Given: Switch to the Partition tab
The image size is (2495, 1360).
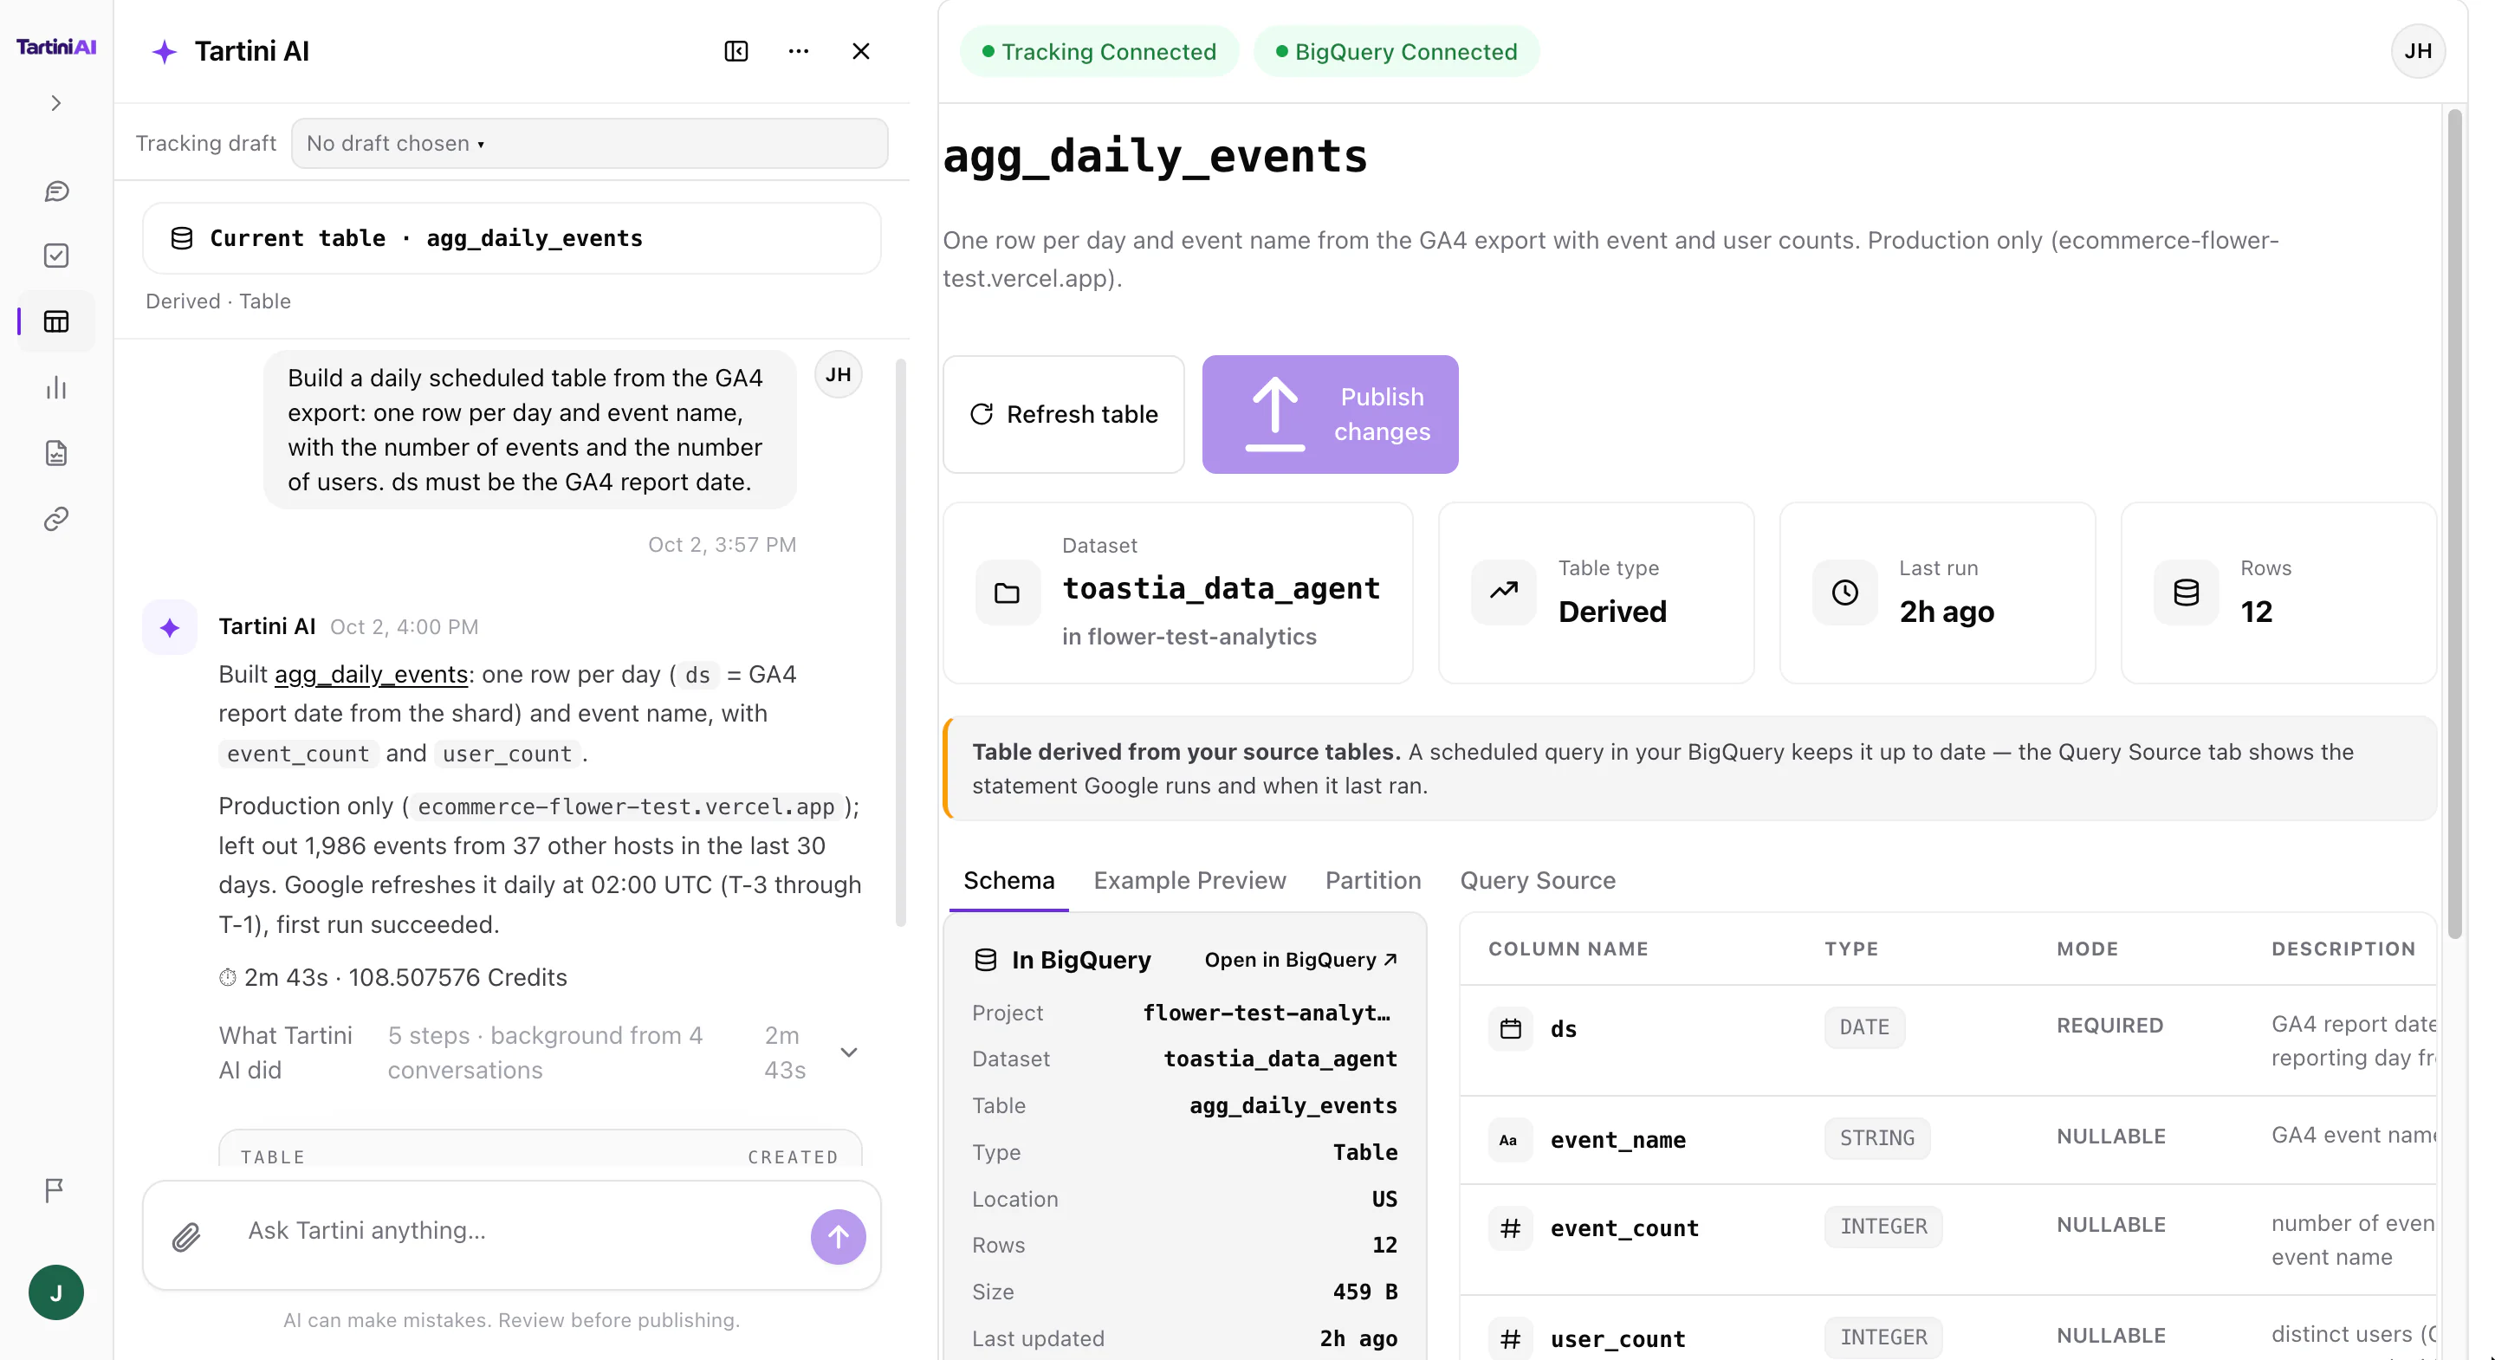Looking at the screenshot, I should 1372,880.
